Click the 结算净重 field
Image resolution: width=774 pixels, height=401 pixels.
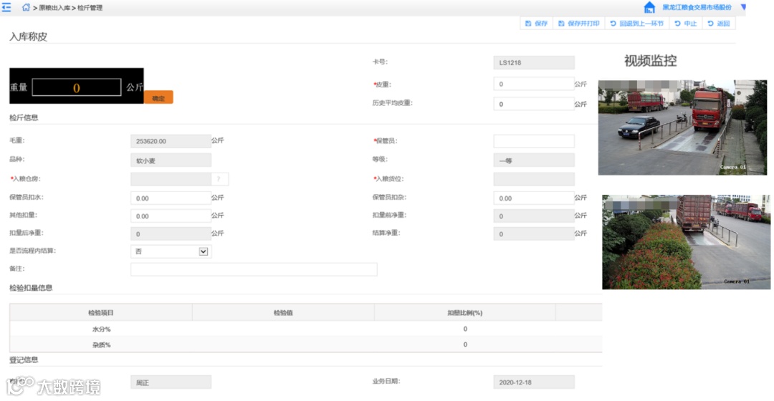tap(534, 233)
